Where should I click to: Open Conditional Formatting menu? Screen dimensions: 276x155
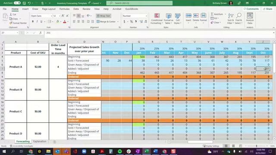click(x=157, y=19)
